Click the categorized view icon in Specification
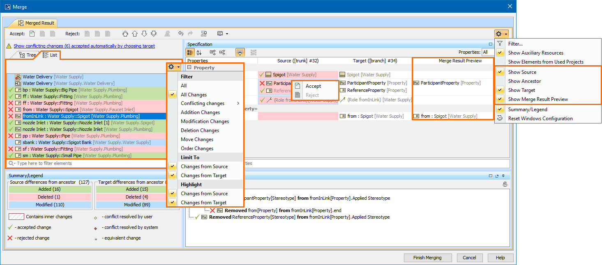 pyautogui.click(x=190, y=53)
